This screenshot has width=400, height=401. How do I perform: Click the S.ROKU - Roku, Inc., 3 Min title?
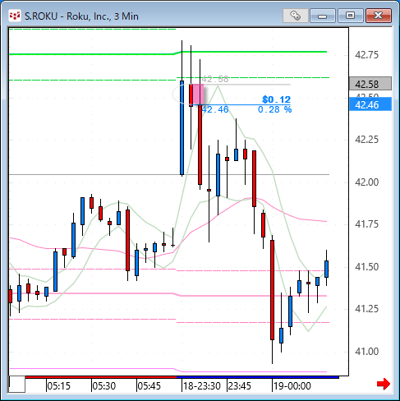[81, 16]
